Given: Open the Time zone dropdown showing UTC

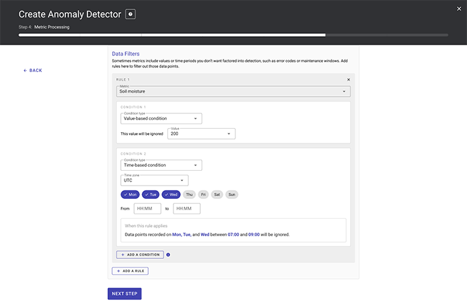Looking at the screenshot, I should coord(154,180).
